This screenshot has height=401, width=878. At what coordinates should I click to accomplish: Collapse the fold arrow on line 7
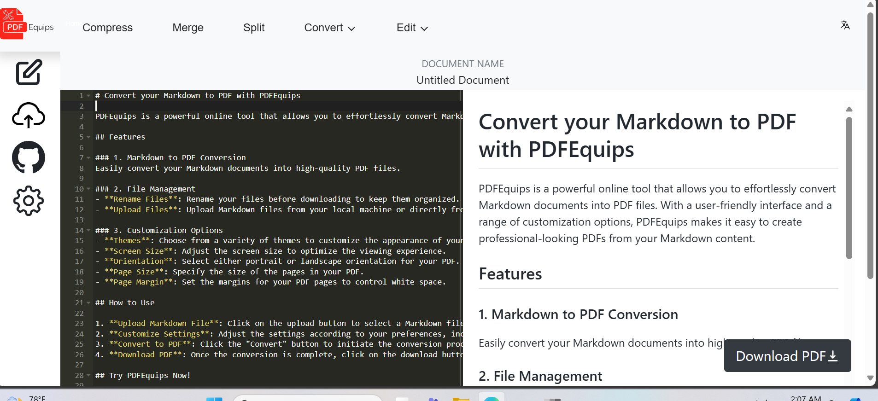[88, 158]
